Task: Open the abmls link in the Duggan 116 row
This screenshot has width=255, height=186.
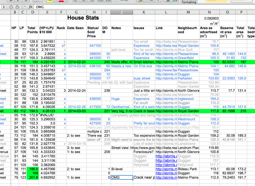Action: click(x=166, y=173)
